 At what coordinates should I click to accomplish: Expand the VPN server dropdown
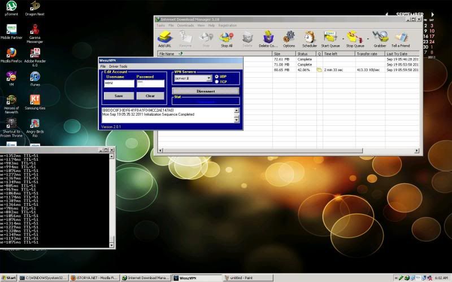tap(208, 79)
